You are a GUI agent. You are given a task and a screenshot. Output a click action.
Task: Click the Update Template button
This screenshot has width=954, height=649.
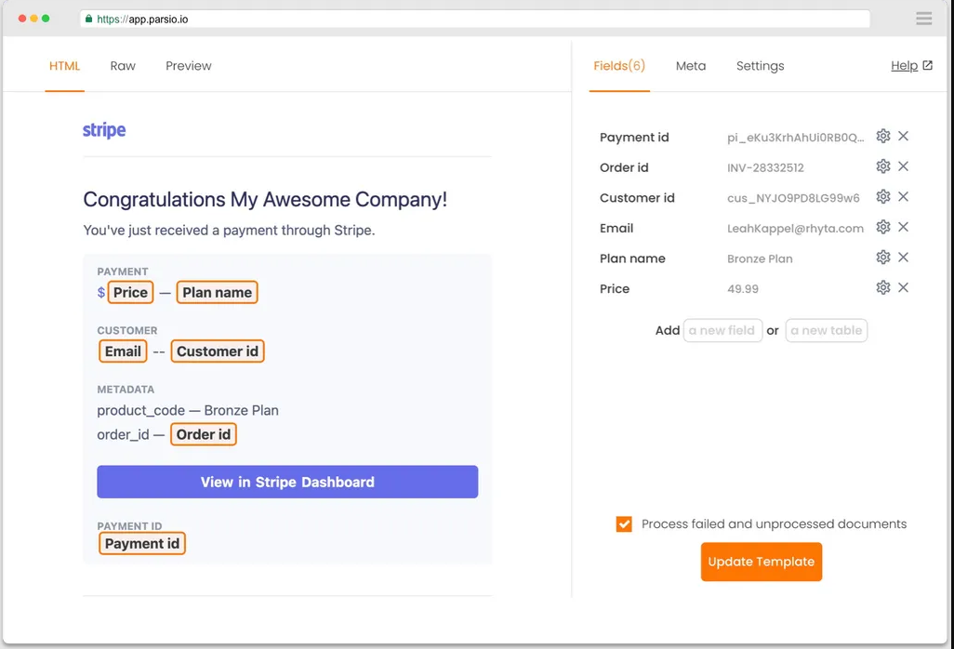pyautogui.click(x=761, y=562)
